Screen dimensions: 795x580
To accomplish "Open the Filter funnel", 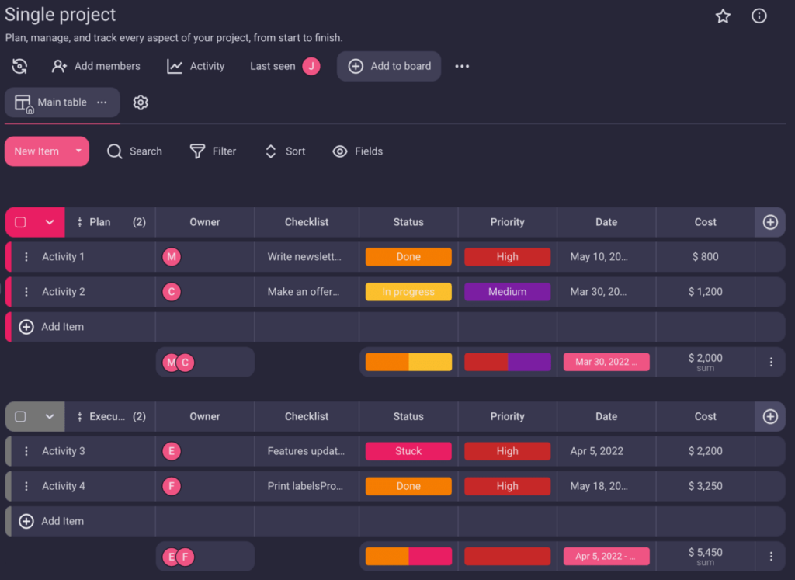I will (198, 151).
